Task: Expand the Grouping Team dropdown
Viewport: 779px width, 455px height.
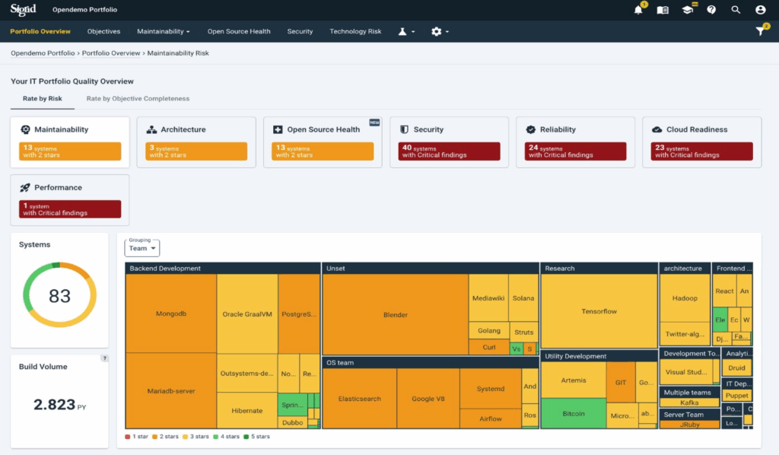Action: pyautogui.click(x=142, y=248)
